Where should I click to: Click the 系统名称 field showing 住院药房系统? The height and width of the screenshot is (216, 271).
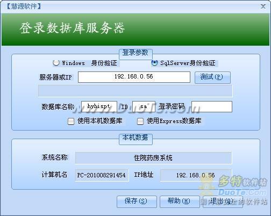pyautogui.click(x=153, y=158)
